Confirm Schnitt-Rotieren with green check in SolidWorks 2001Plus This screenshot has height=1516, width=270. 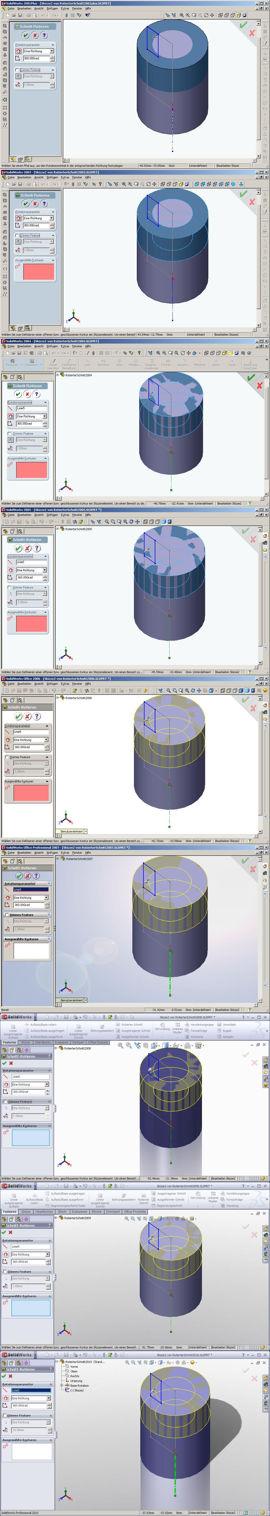26,35
